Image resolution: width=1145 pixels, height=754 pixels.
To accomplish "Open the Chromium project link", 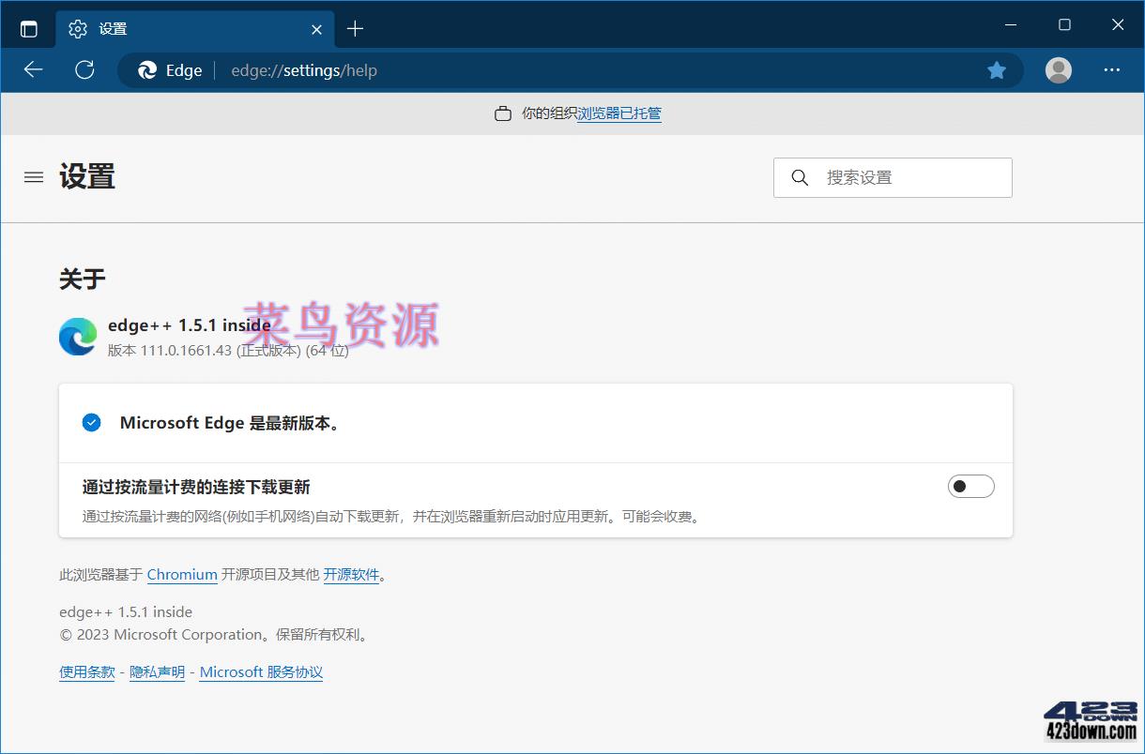I will [x=182, y=574].
